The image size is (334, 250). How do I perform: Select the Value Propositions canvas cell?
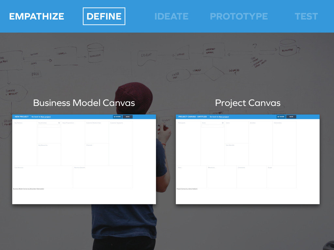[73, 143]
